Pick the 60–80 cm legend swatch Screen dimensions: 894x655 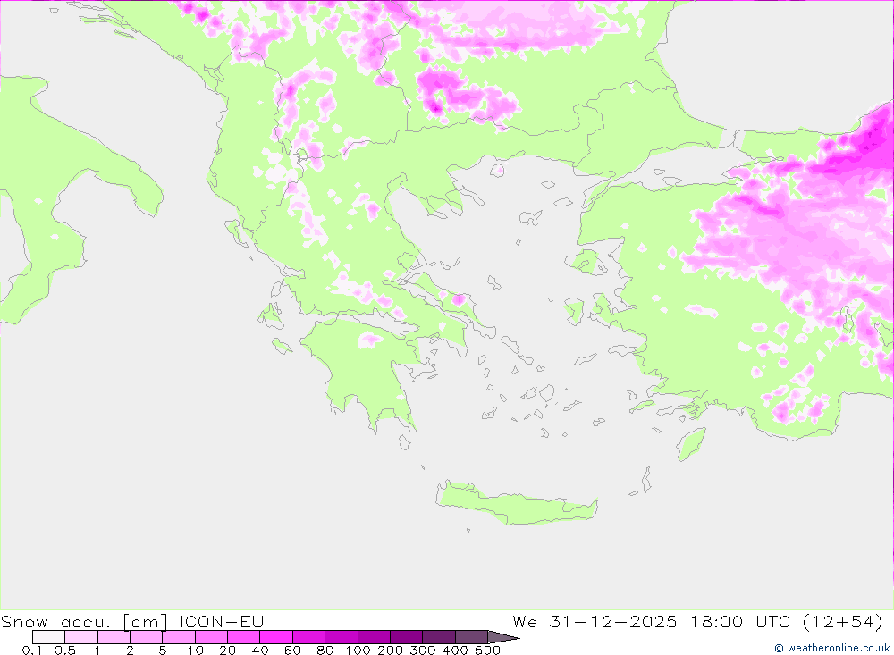pyautogui.click(x=308, y=637)
